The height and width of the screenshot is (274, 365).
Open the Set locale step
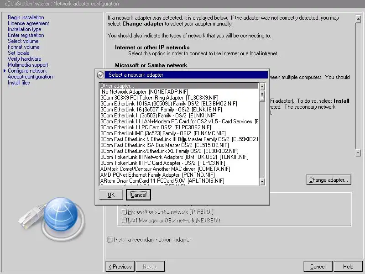coord(19,53)
